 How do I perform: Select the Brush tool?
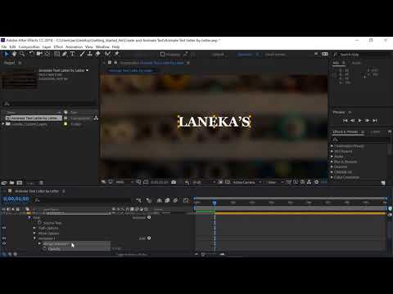(x=82, y=54)
